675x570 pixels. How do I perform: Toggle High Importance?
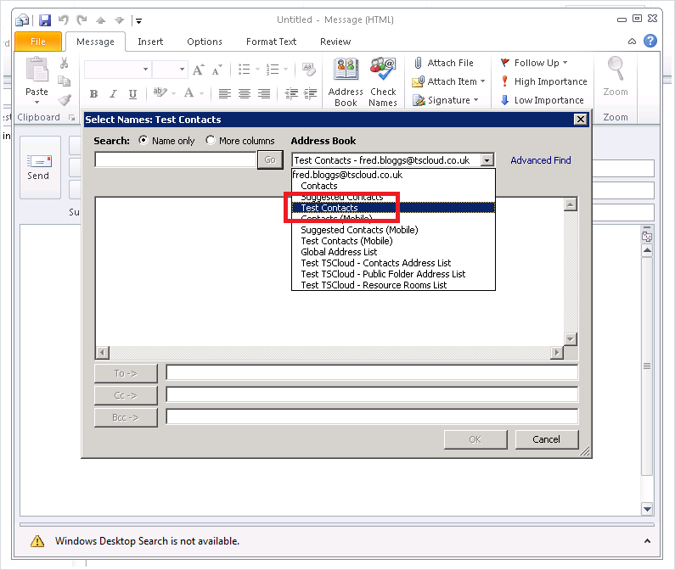tap(544, 81)
